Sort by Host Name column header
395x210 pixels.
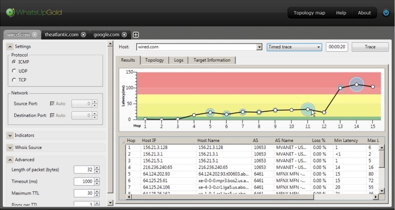(x=224, y=141)
